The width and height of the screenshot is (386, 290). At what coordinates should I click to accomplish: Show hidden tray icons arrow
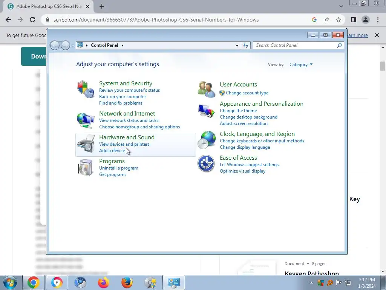pos(311,283)
